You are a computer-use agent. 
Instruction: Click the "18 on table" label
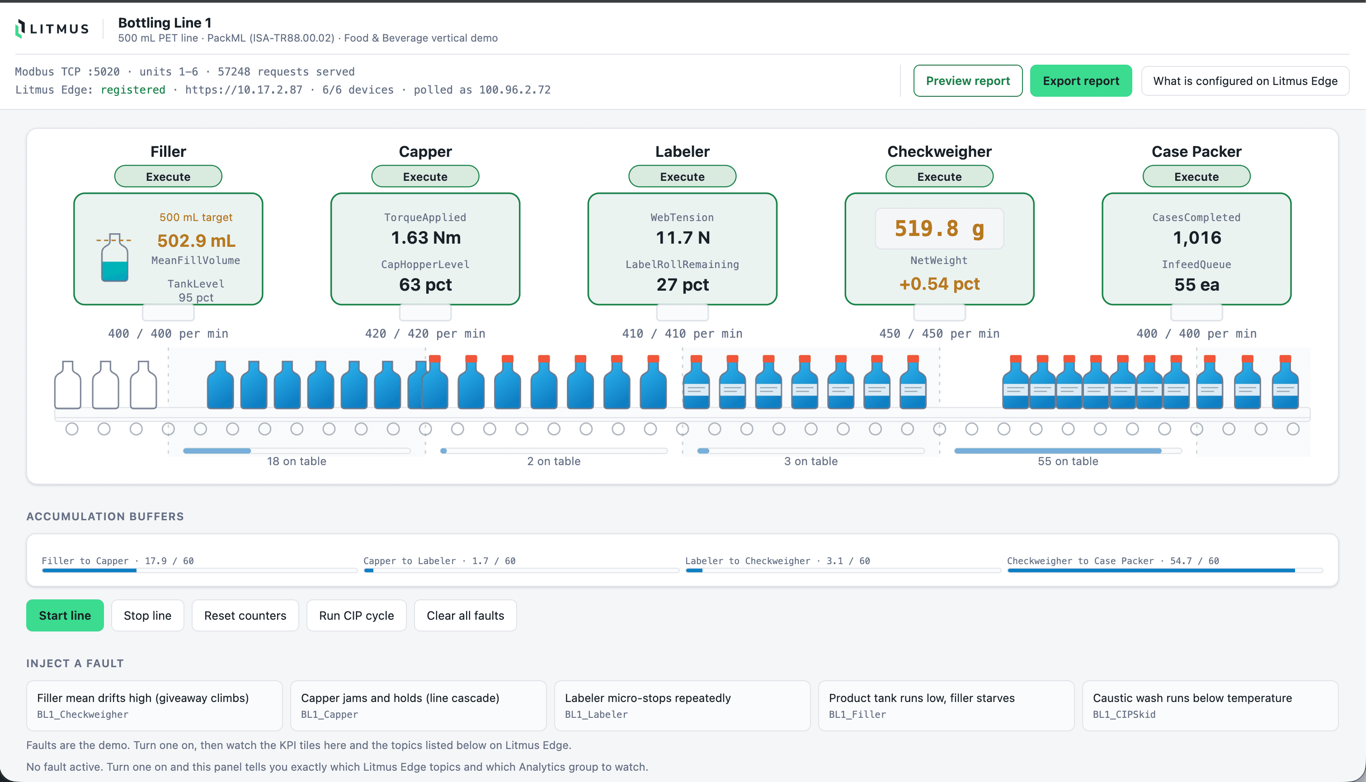point(297,462)
